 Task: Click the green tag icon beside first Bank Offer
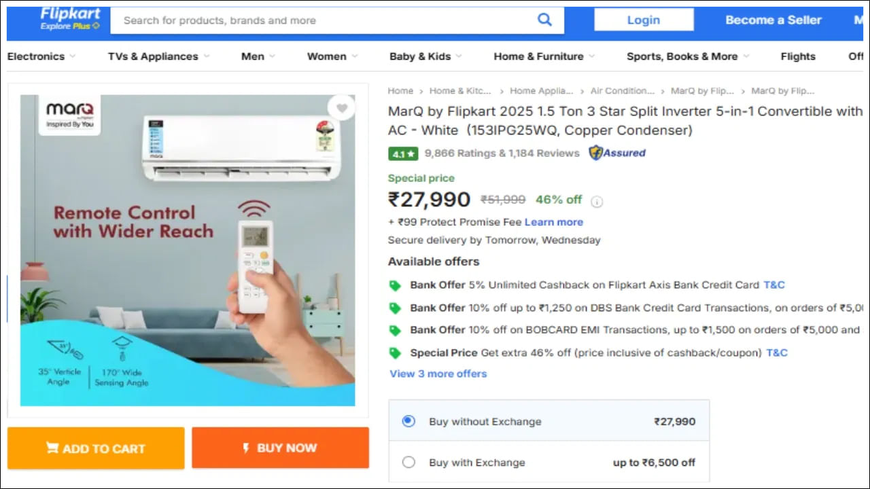[x=395, y=285]
